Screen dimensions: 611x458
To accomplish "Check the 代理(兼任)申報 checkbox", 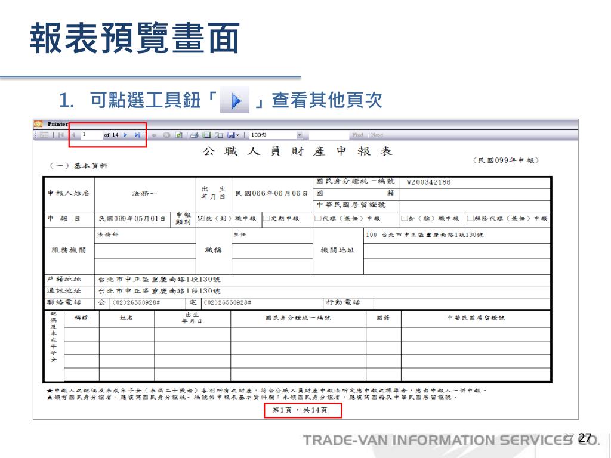I will click(x=318, y=218).
